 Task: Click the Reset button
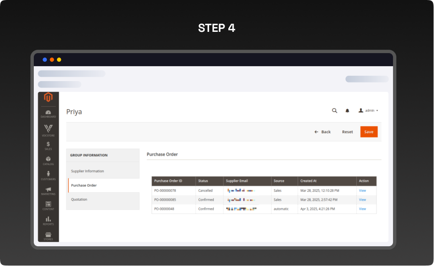click(348, 132)
